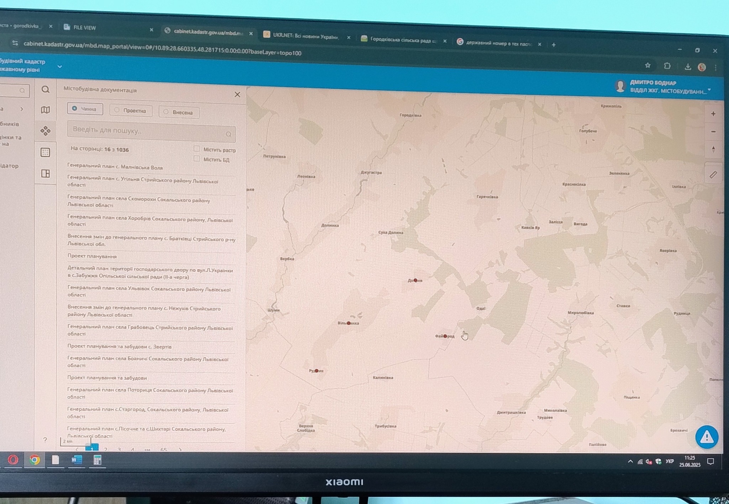Open Opera from the taskbar
The width and height of the screenshot is (729, 504).
[13, 460]
